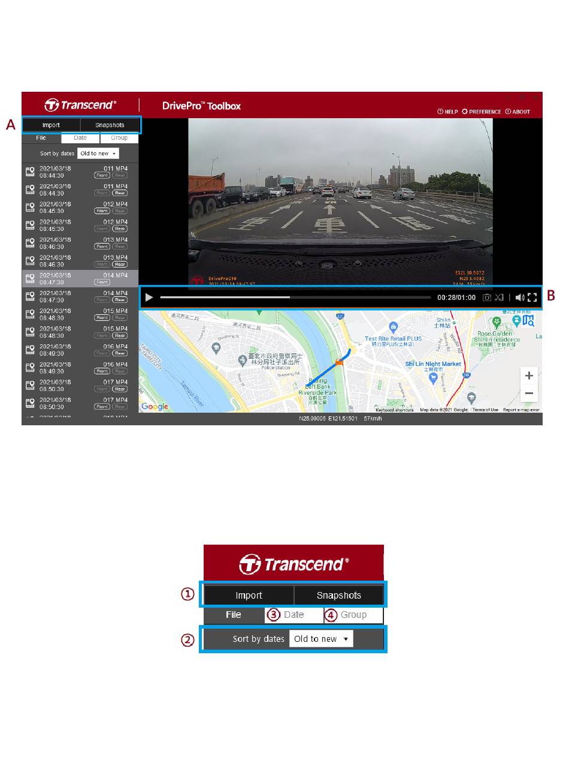Toggle the highlighted Rear badge of 013.MP4
The height and width of the screenshot is (760, 569).
[120, 265]
